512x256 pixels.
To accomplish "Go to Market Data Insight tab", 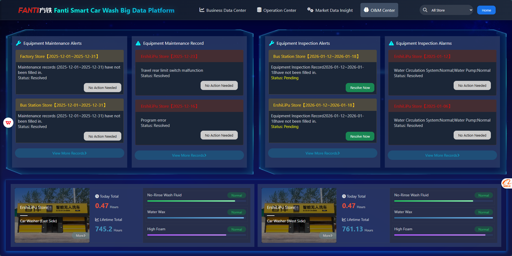I will point(330,10).
